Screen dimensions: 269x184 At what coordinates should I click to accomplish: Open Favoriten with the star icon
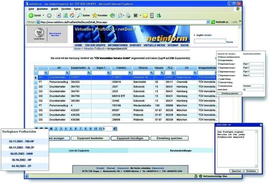click(95, 15)
